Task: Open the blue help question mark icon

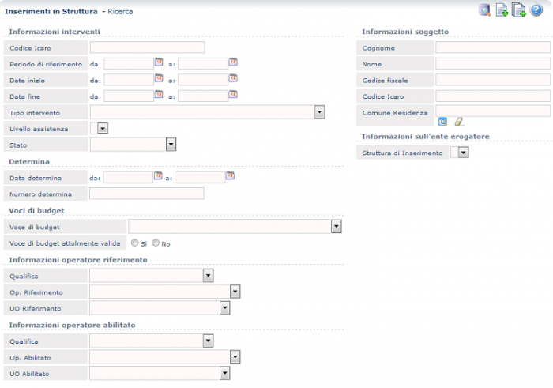Action: [536, 9]
